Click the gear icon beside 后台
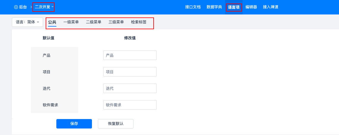Viewport: 339px width, 135px height. 16,7
